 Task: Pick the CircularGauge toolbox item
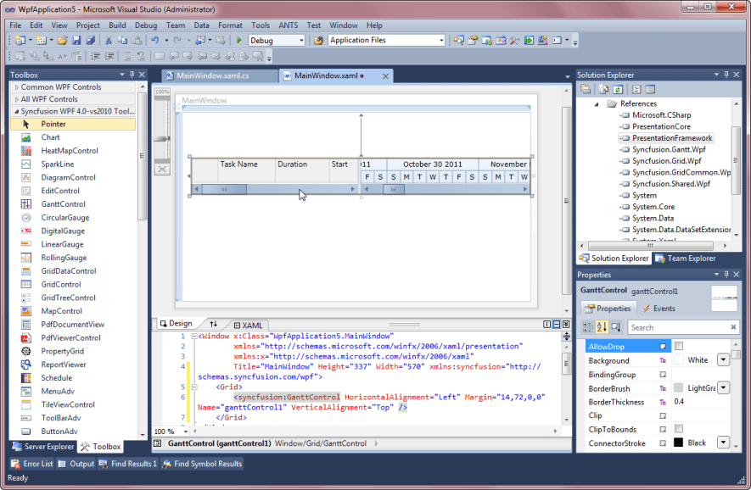[x=64, y=218]
